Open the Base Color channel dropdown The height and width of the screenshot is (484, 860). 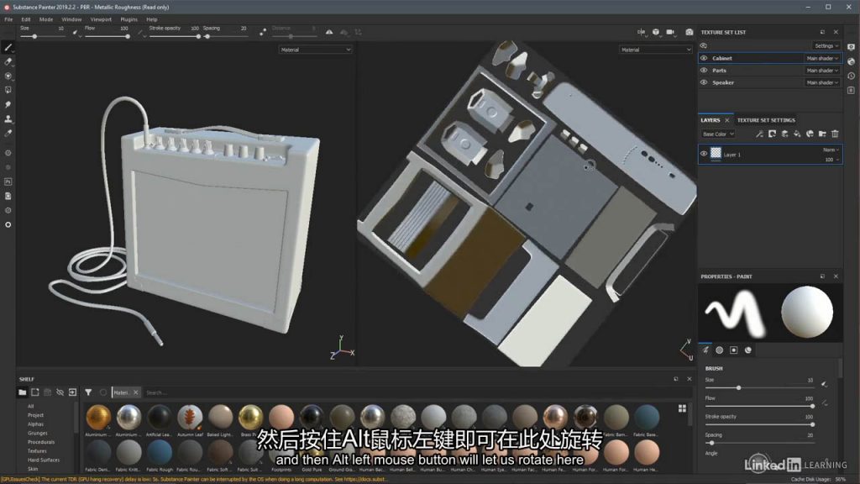tap(718, 134)
